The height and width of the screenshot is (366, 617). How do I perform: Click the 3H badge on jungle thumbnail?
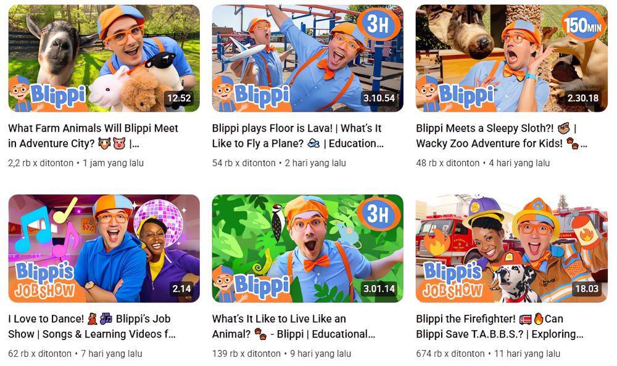379,215
